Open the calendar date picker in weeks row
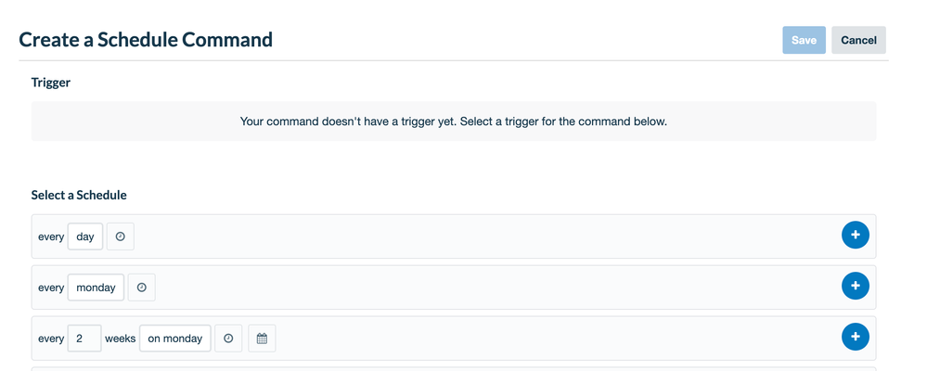This screenshot has width=927, height=371. click(262, 339)
